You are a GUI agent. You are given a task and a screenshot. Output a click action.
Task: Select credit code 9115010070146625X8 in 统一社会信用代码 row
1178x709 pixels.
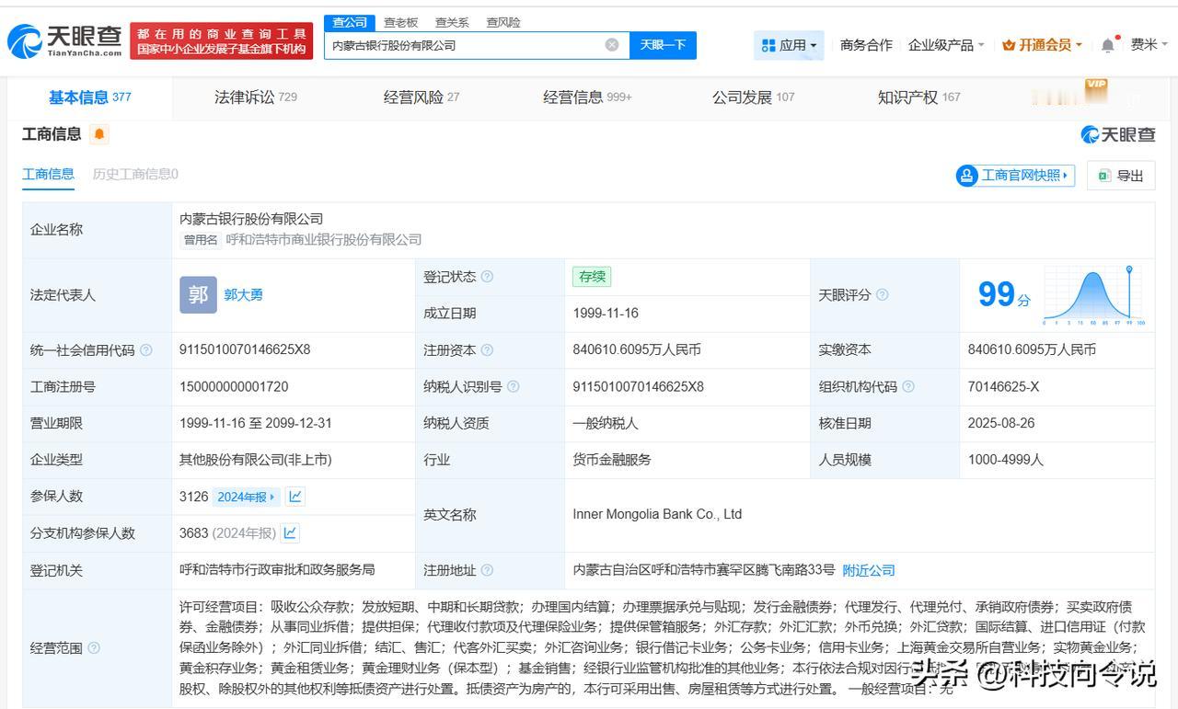[x=245, y=349]
